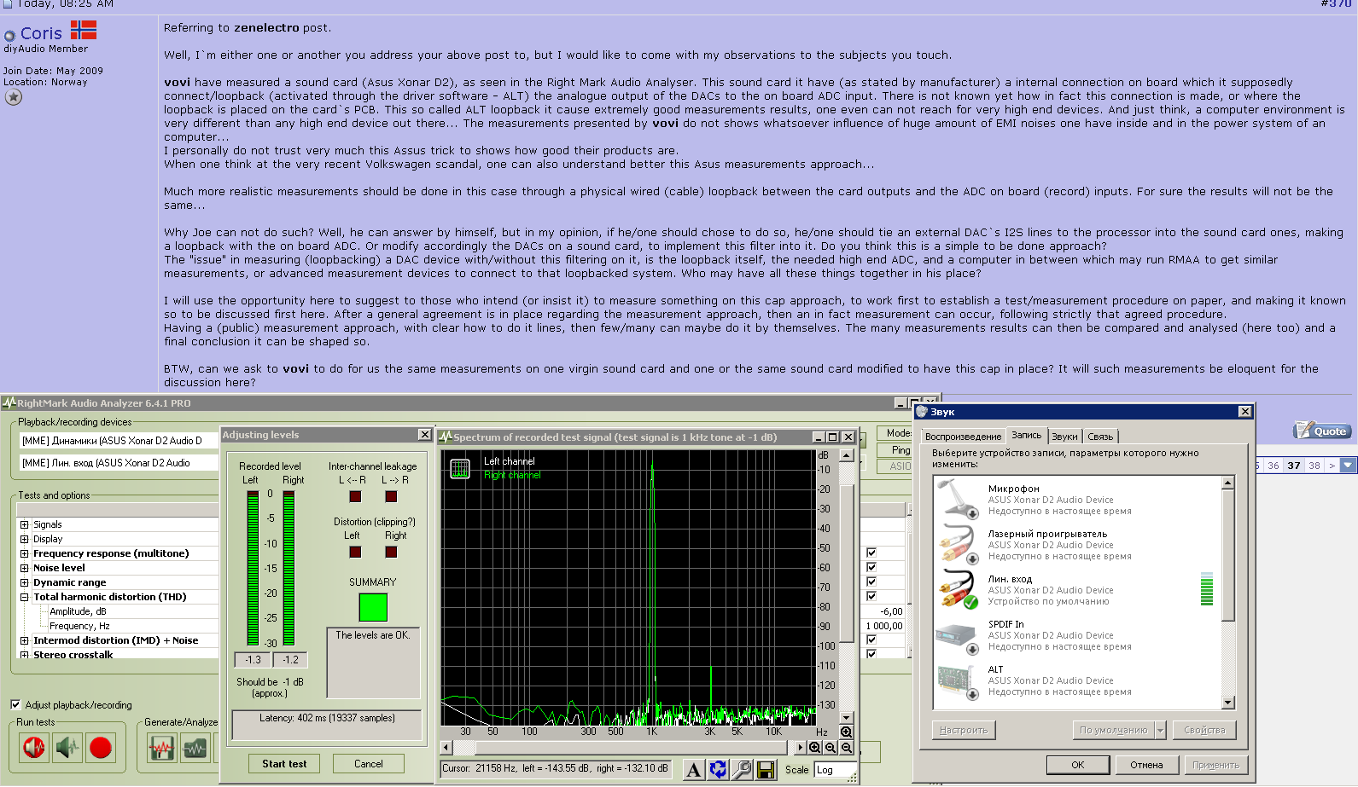Open the Scale Log dropdown
1358x787 pixels.
pos(835,770)
